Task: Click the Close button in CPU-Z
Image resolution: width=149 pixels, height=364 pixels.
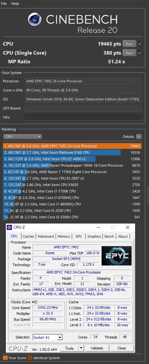Action: pyautogui.click(x=122, y=348)
